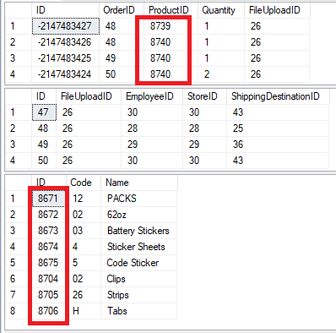Image resolution: width=336 pixels, height=333 pixels.
Task: Select the product ID cell 8675
Action: tap(49, 263)
